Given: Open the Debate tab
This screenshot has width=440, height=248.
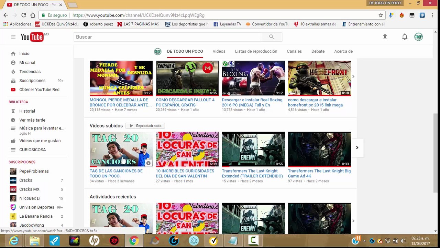Looking at the screenshot, I should point(318,51).
